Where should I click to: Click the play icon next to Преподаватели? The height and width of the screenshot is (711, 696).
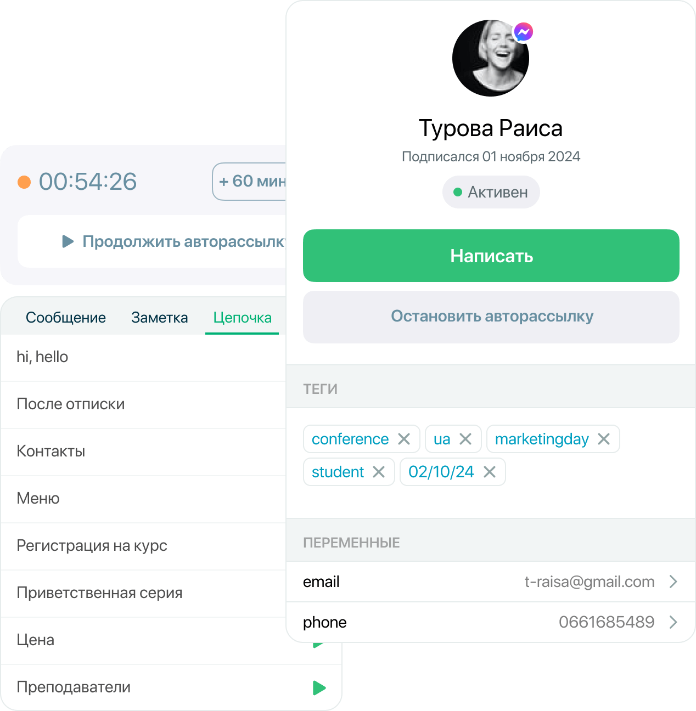[318, 687]
